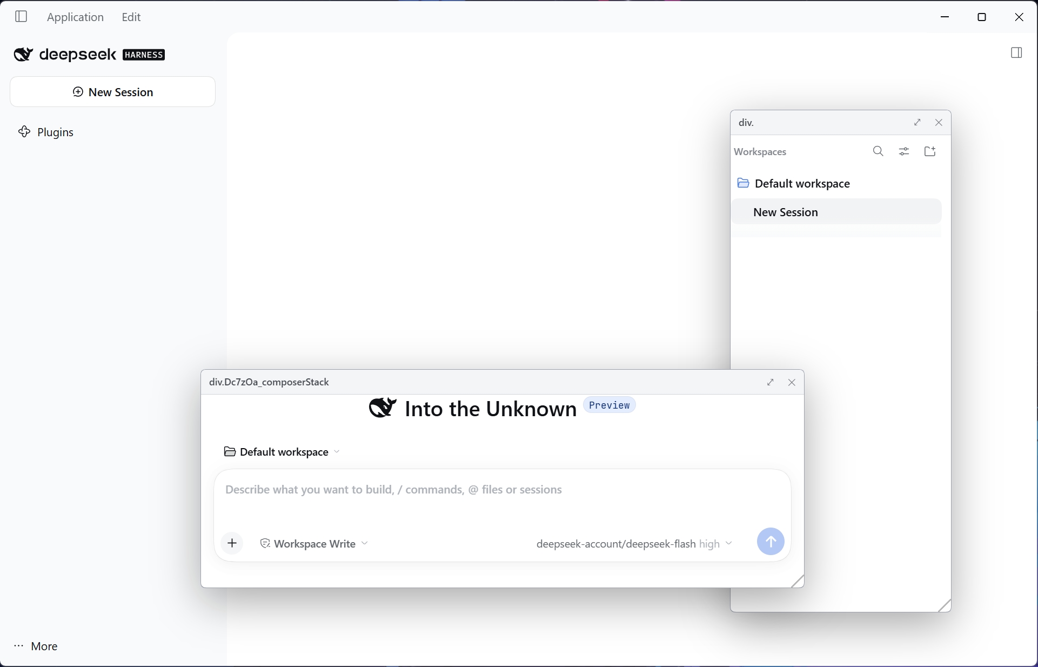Open the deepseek-flash model selector dropdown
1038x667 pixels.
point(634,544)
